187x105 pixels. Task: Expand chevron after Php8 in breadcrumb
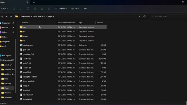53,17
